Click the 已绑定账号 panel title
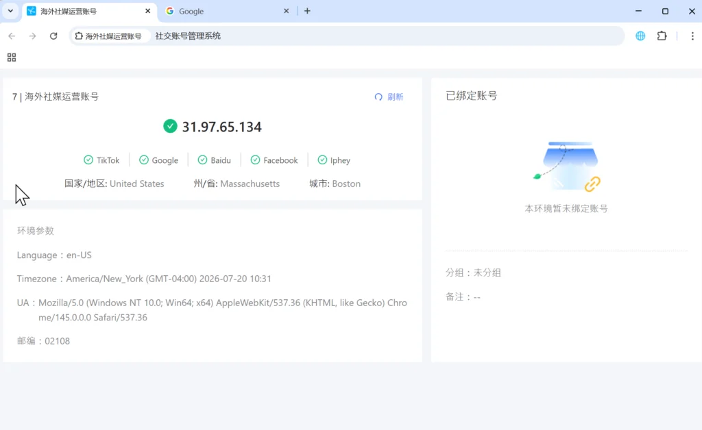 pos(472,96)
